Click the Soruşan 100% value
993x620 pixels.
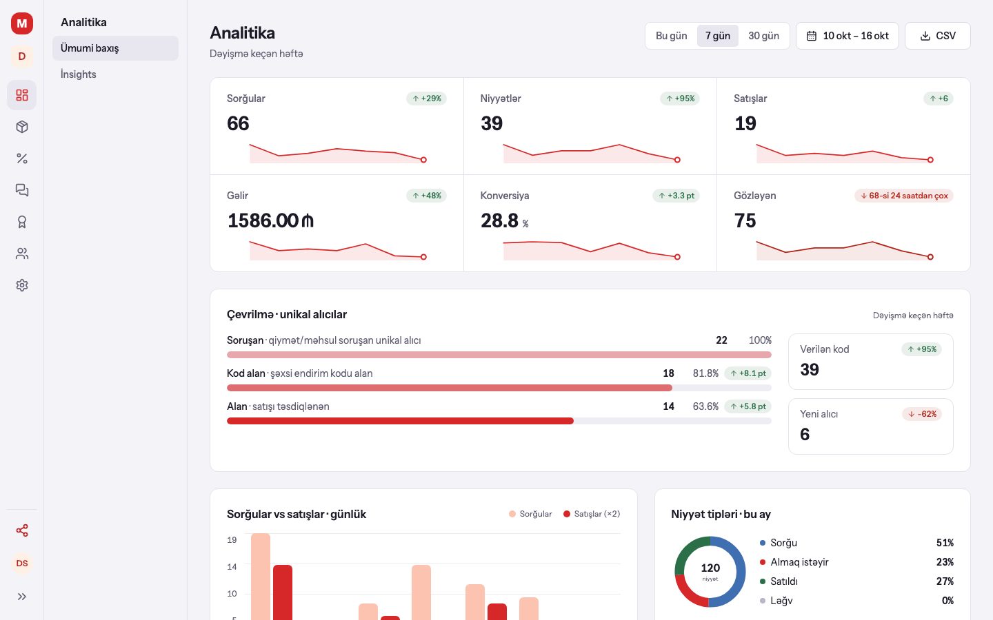[x=760, y=340]
